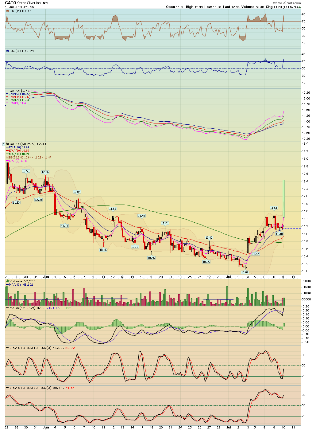Viewport: 316px width, 430px height.
Task: Click the Volume 62,535 label
Action: pyautogui.click(x=22, y=281)
